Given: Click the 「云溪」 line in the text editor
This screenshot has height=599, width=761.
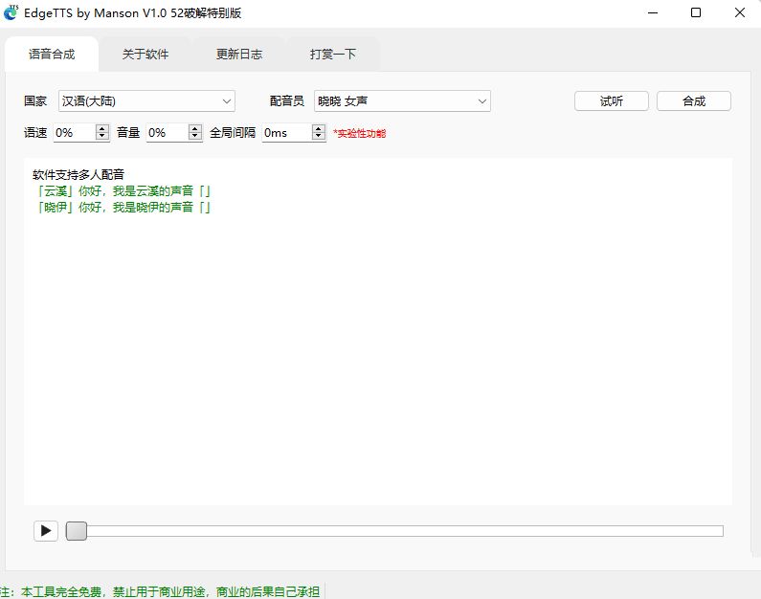Looking at the screenshot, I should click(x=122, y=191).
